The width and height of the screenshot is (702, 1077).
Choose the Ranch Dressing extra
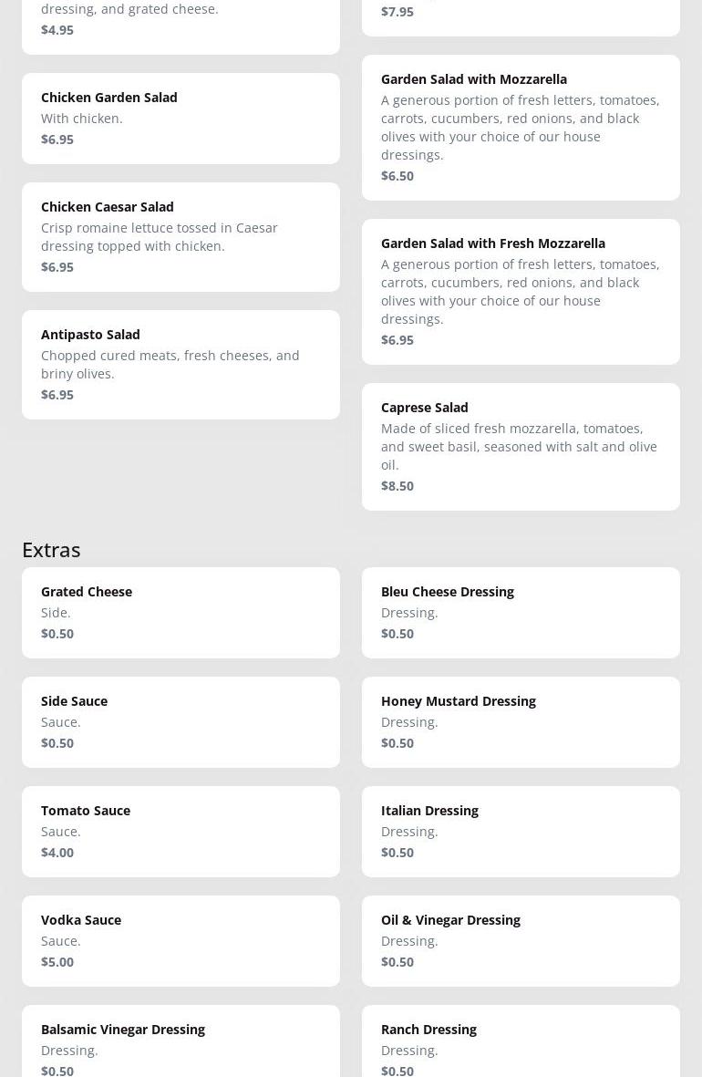click(x=521, y=1044)
